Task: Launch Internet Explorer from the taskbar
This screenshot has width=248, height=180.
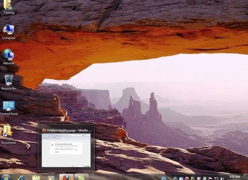Action: tap(21, 178)
